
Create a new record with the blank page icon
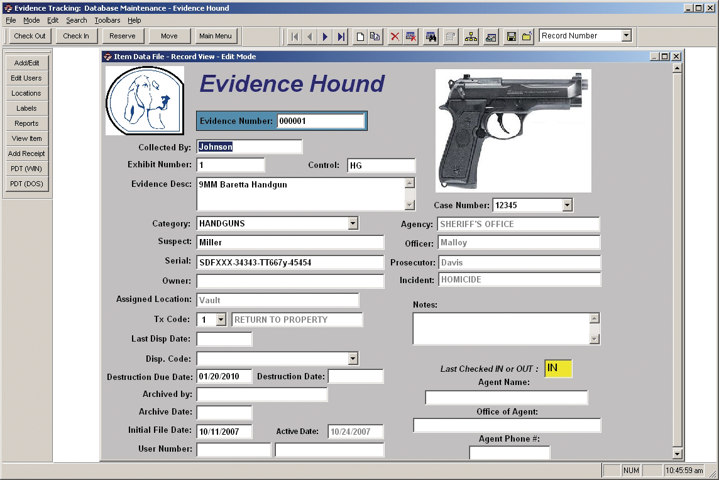(359, 36)
